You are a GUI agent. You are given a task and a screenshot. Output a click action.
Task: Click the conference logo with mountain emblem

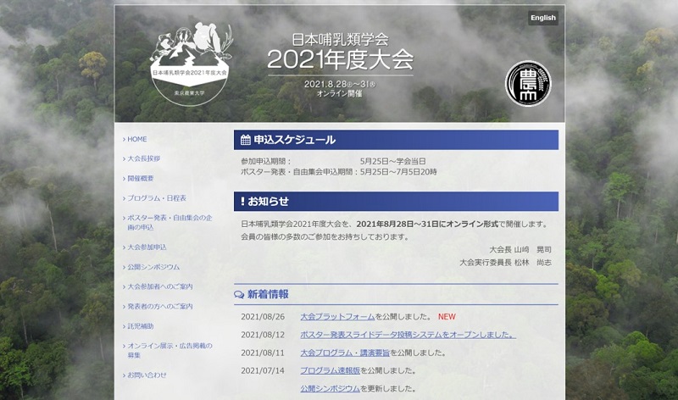pyautogui.click(x=191, y=64)
